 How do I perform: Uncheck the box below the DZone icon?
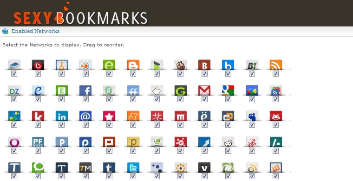(14, 99)
